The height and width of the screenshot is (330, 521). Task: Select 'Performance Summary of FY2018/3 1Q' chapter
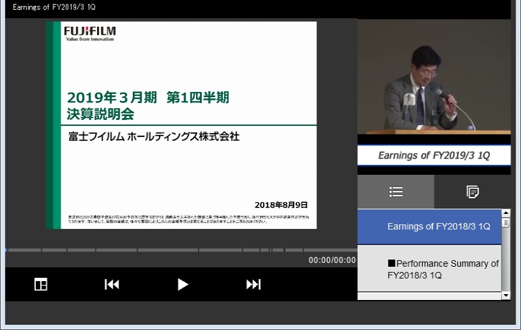click(x=429, y=269)
